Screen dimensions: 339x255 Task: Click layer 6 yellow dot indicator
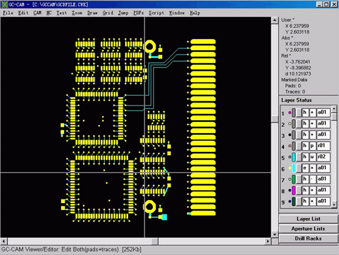pos(290,168)
